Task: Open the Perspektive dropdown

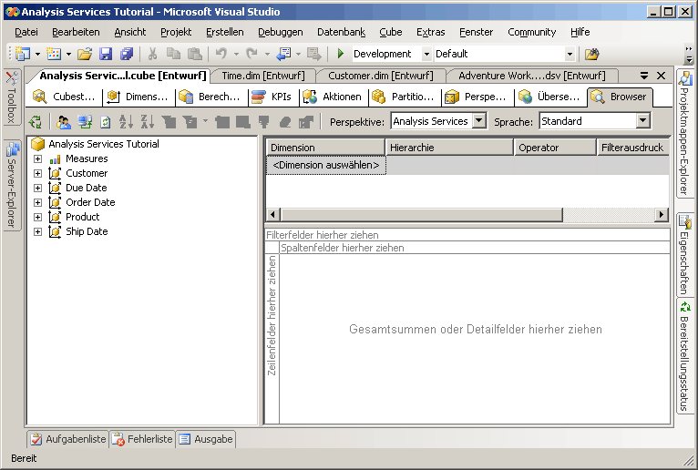Action: click(x=479, y=121)
